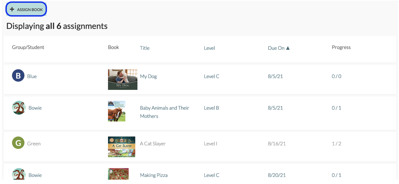Open the A Cat Slayer cover thumbnail
This screenshot has width=399, height=184.
tap(122, 147)
